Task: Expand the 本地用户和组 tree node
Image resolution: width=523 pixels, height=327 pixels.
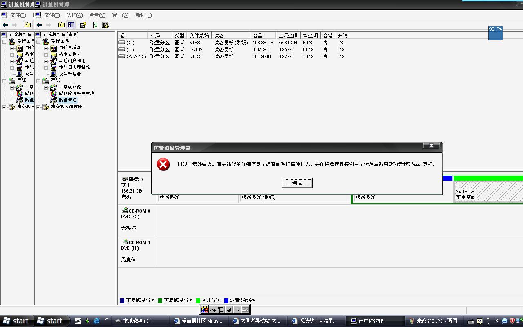Action: tap(46, 61)
